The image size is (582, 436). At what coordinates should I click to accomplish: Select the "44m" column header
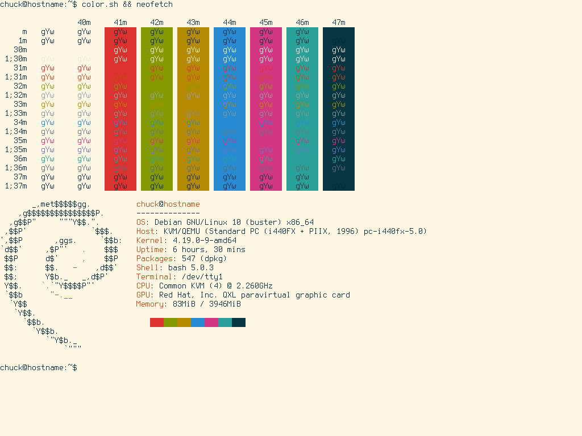230,23
